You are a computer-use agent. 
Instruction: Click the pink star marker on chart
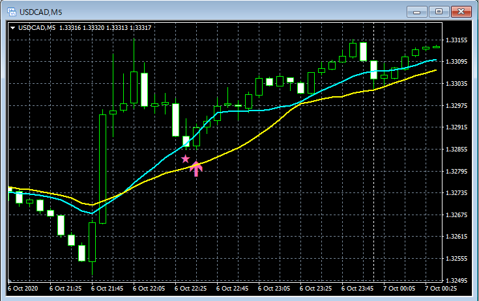pyautogui.click(x=186, y=159)
